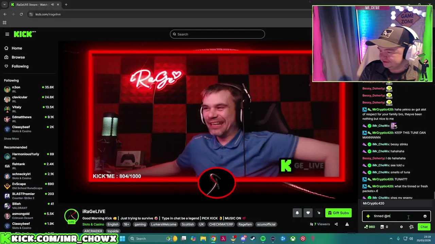Open Steam from taskbar
Screen dimensions: 435x244
253,239
